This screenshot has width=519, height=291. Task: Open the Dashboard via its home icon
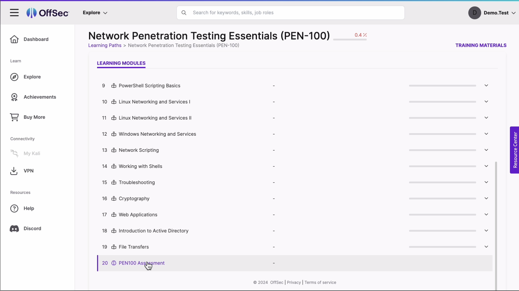point(14,39)
